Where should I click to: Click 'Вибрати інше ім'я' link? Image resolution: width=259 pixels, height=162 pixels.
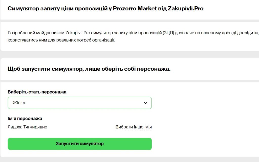[x=134, y=127]
